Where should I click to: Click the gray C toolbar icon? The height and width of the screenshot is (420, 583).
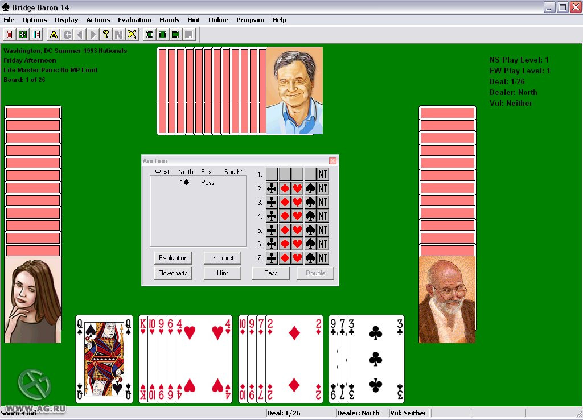(x=67, y=35)
